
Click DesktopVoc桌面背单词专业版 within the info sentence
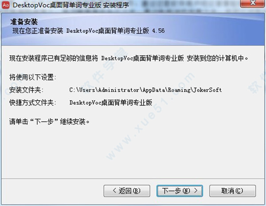click(142, 58)
